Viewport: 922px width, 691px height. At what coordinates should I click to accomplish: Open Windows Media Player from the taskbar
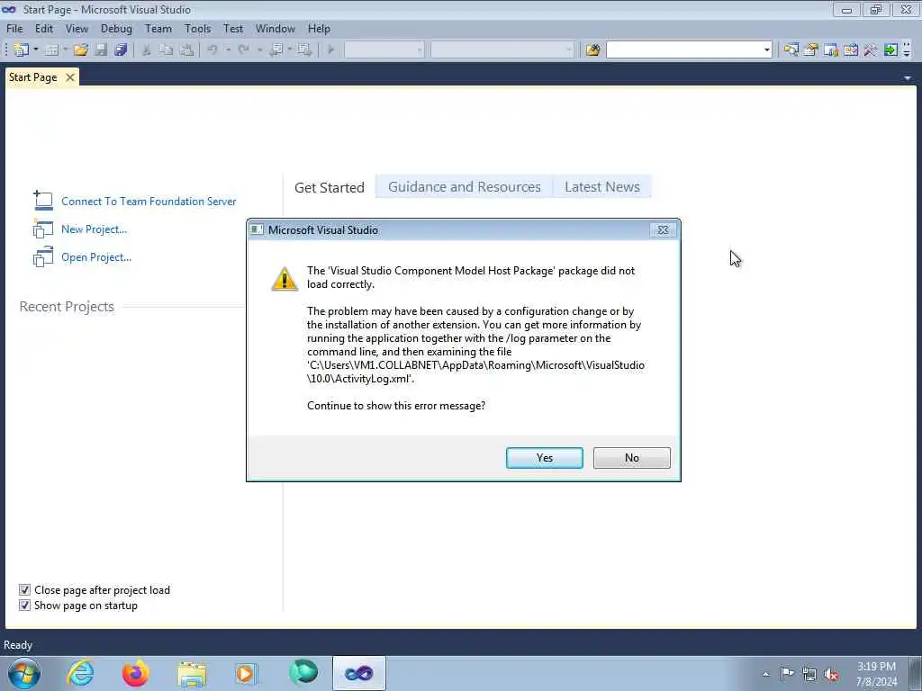tap(246, 673)
